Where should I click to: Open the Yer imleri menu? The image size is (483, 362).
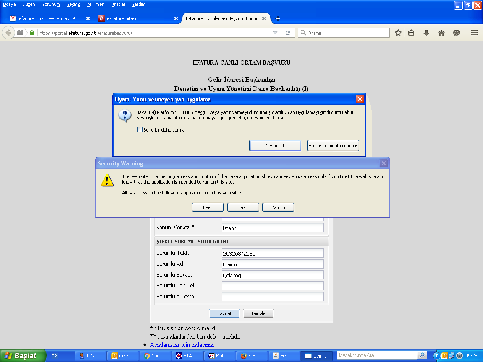tap(96, 4)
